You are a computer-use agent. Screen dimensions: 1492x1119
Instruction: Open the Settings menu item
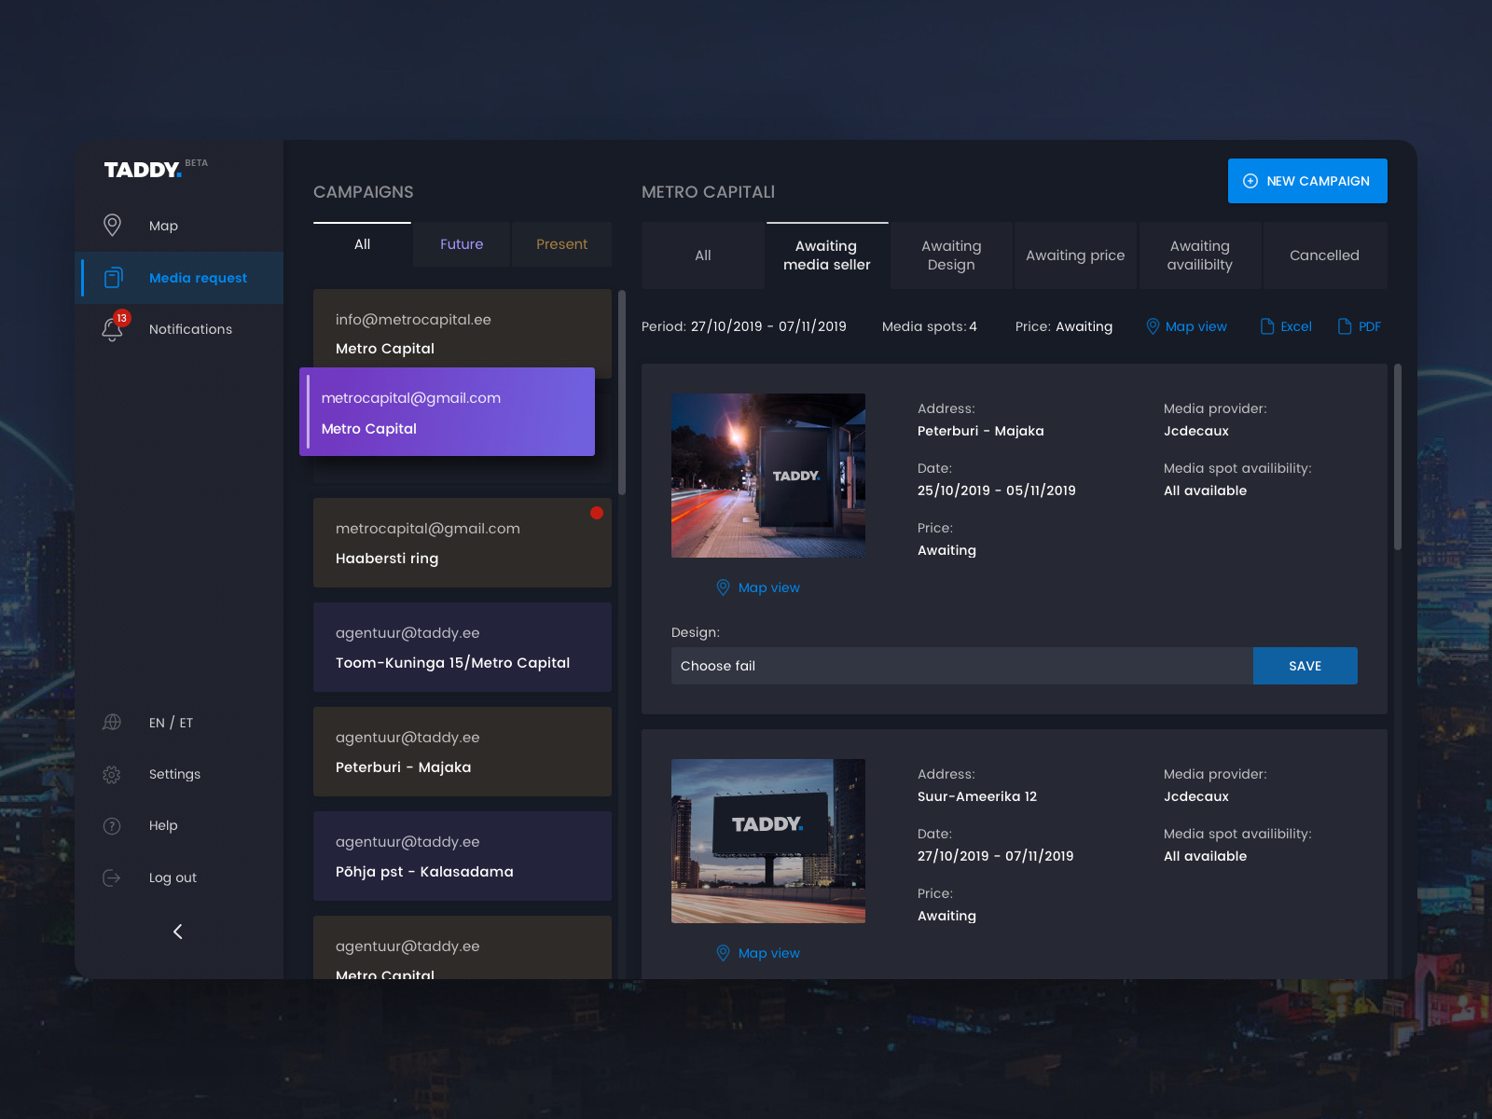[174, 774]
